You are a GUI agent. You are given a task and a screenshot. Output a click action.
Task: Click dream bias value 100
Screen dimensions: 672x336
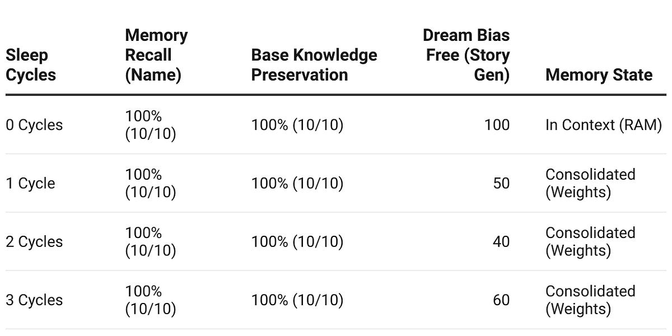497,125
